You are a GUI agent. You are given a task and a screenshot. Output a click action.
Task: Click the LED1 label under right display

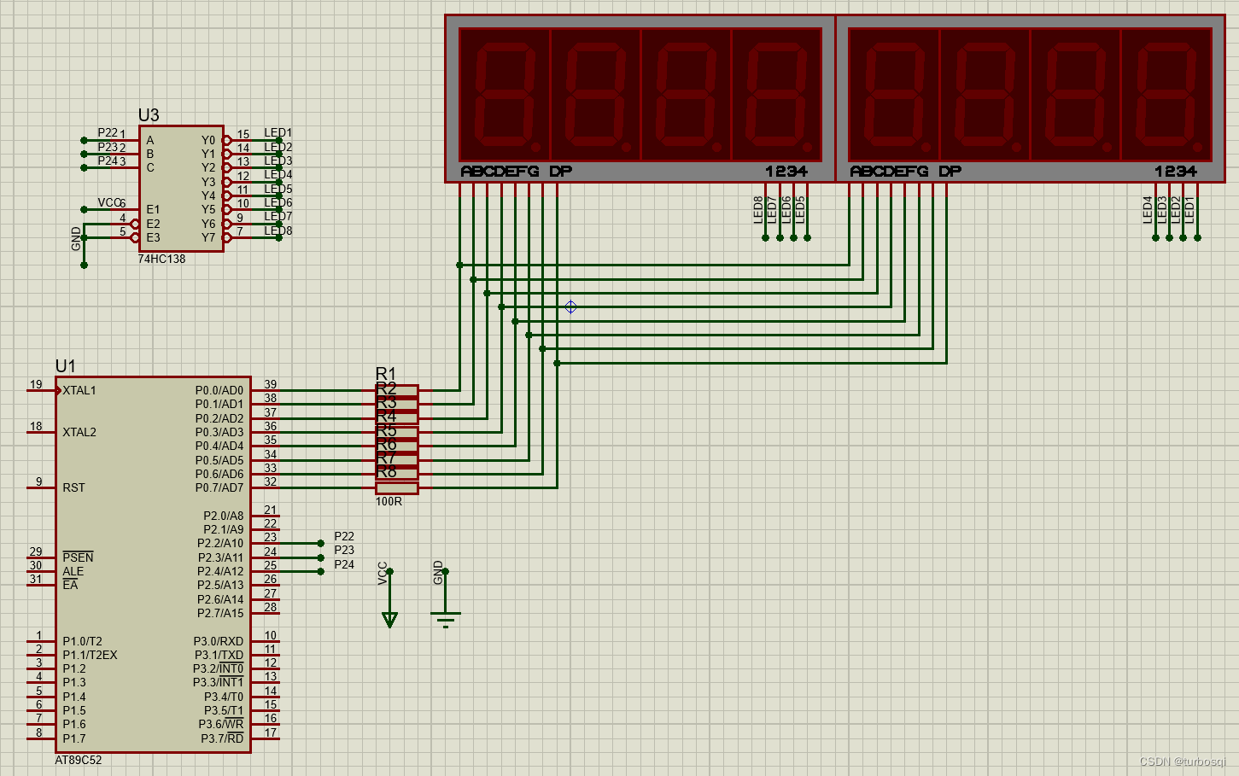pyautogui.click(x=1190, y=210)
